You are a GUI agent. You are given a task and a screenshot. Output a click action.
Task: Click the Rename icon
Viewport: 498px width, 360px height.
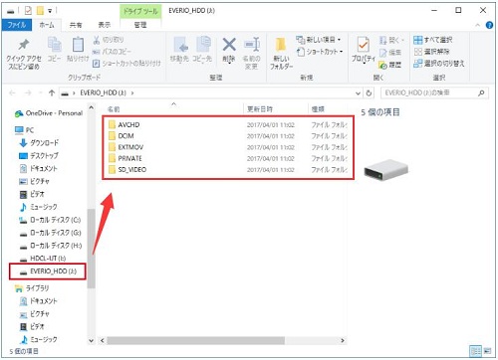pyautogui.click(x=252, y=45)
